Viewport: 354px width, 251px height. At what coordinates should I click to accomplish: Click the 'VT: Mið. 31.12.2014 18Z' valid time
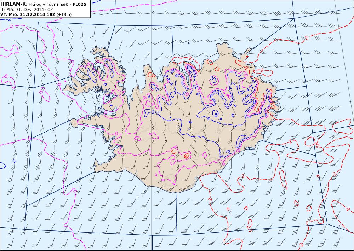pos(28,14)
